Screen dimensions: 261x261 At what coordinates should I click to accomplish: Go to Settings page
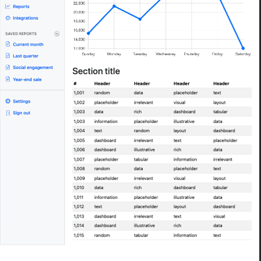click(x=21, y=101)
